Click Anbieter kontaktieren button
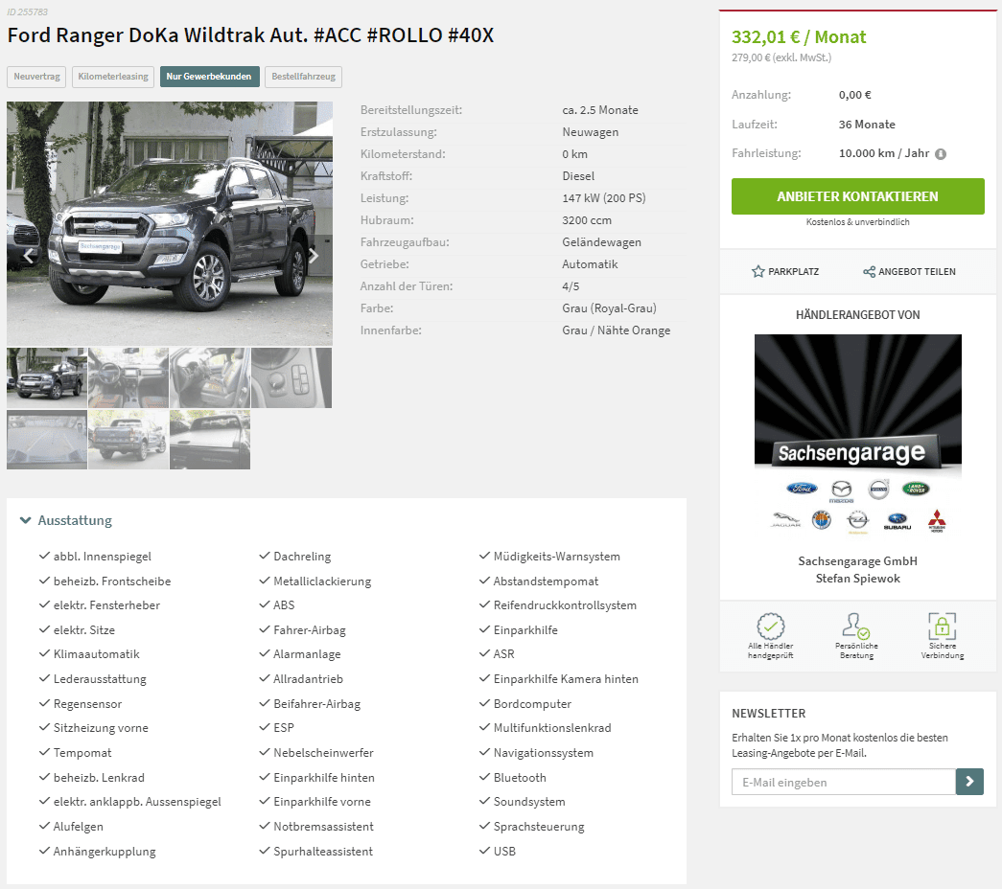Viewport: 1002px width, 889px height. 857,196
